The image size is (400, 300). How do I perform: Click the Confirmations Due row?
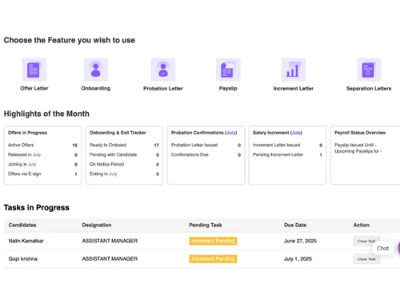click(206, 154)
